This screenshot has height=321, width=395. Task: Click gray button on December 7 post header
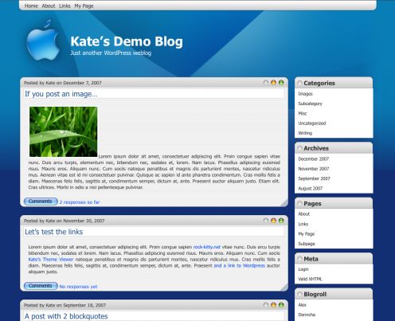coord(266,83)
